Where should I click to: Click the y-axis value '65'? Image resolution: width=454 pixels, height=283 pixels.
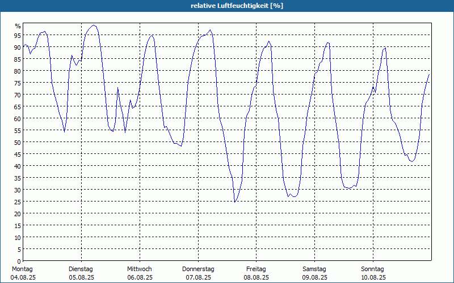(18, 106)
